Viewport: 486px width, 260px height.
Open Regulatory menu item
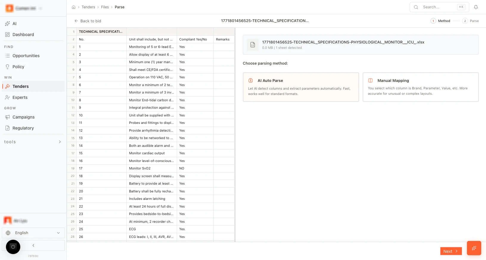33,128
